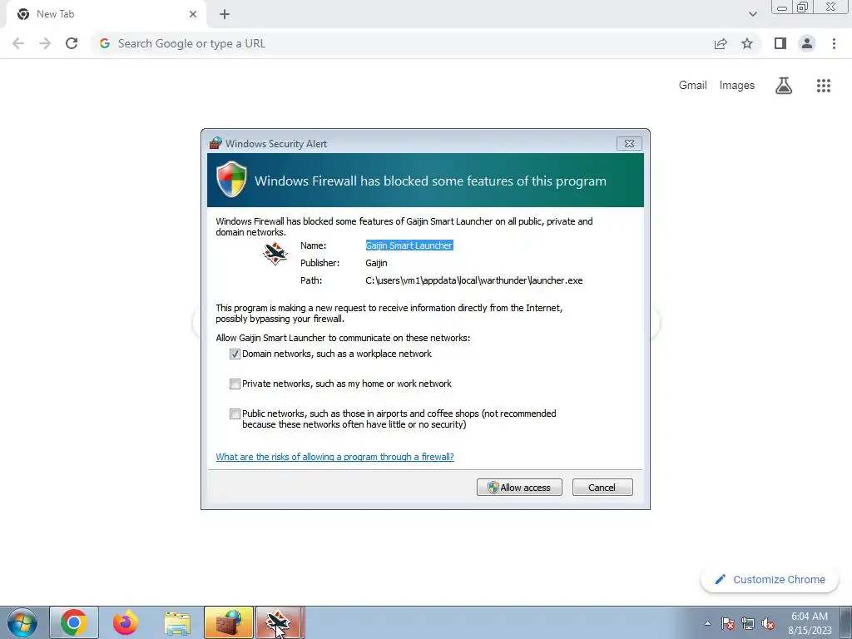852x639 pixels.
Task: Open the muted volume tray icon
Action: (768, 623)
